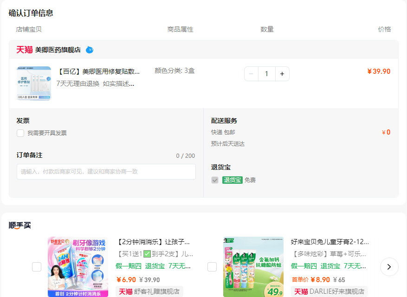The image size is (407, 297).
Task: Open the blue Wangwang chat icon
Action: [x=90, y=50]
